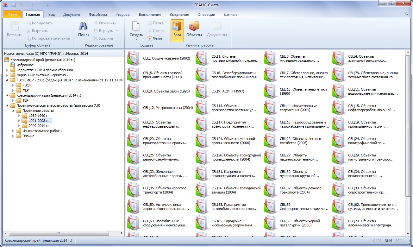Switch to Объекты work mode
Viewport: 413px width, 247px height.
194,27
